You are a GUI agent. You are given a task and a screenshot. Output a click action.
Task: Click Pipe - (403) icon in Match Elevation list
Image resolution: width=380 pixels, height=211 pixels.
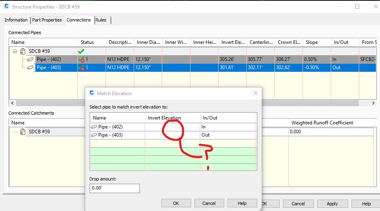point(94,135)
